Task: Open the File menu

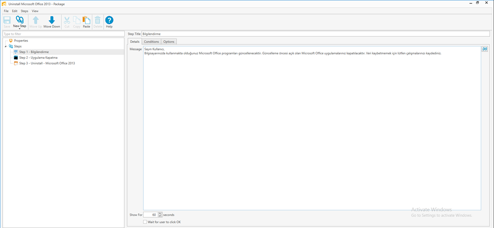Action: point(6,11)
